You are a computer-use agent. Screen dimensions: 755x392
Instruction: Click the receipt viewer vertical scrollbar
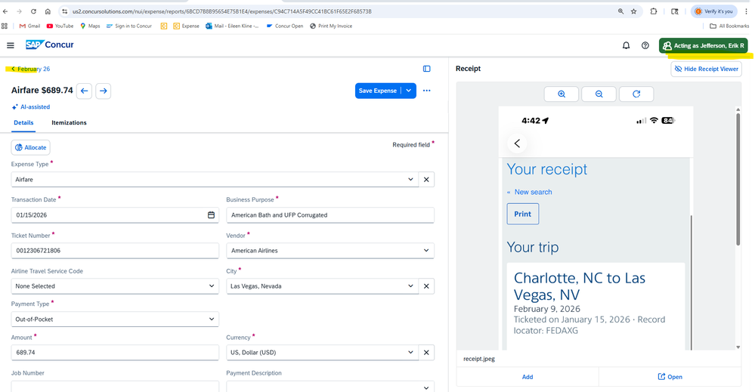click(738, 178)
